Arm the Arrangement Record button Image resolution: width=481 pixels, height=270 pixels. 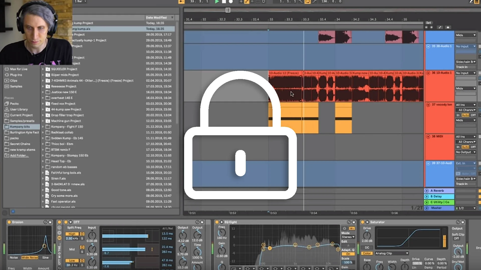231,1
